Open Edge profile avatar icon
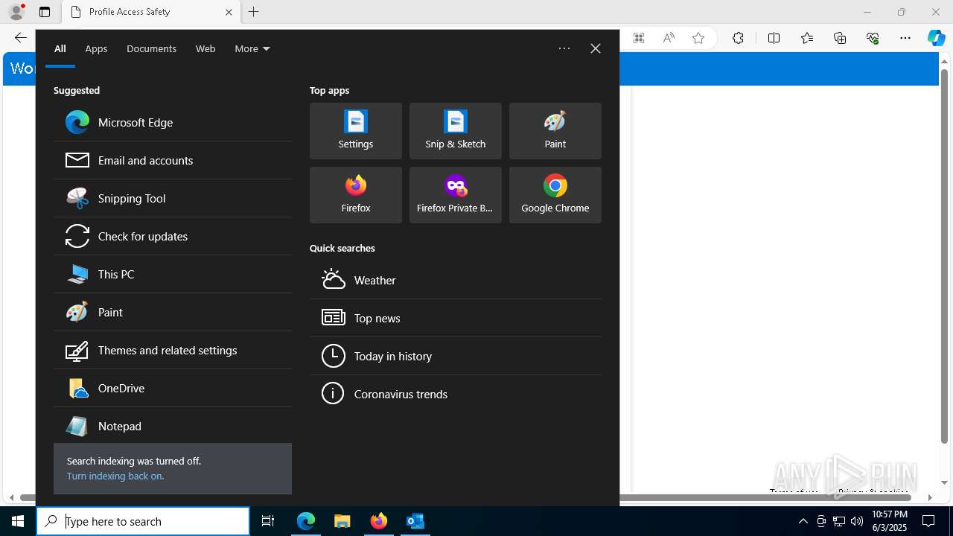This screenshot has height=536, width=953. [16, 12]
